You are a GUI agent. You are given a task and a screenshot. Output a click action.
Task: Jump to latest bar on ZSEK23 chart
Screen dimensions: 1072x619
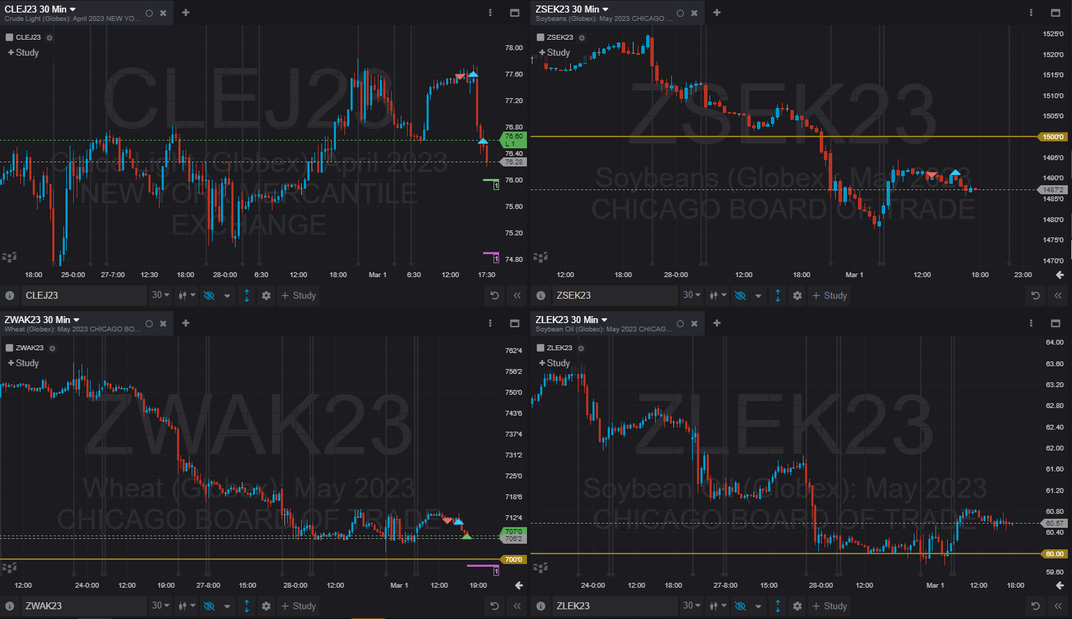[1060, 275]
